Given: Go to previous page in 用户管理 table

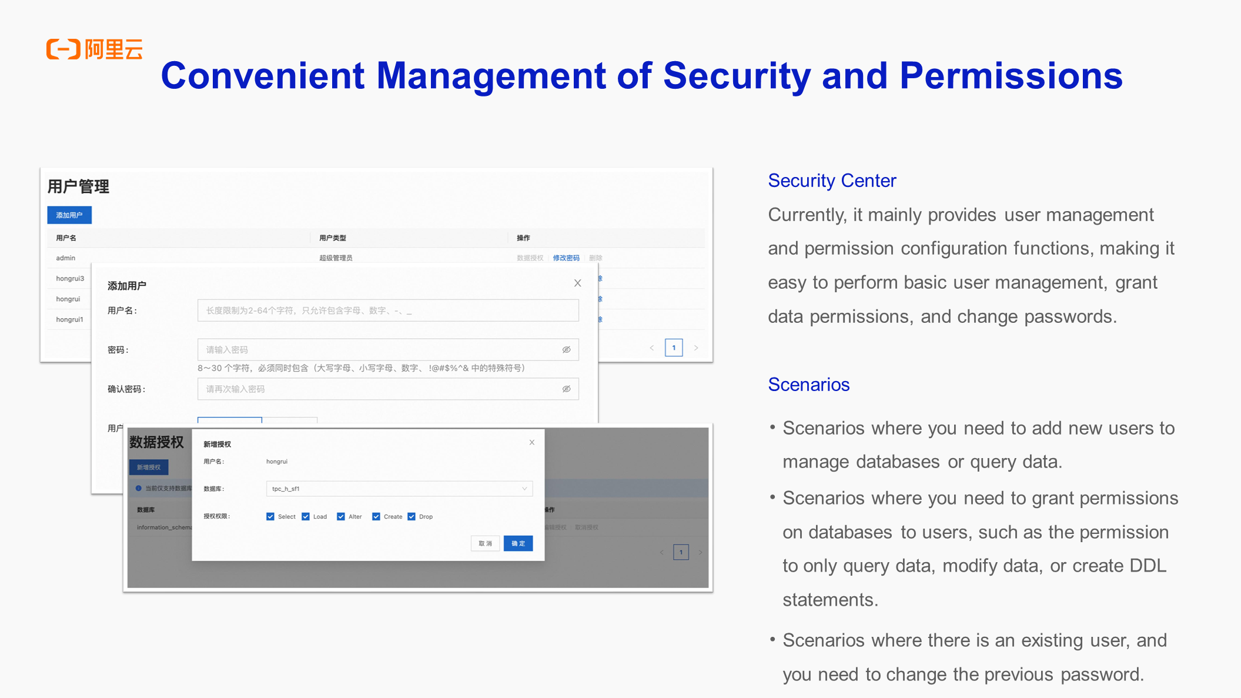Looking at the screenshot, I should pos(652,348).
